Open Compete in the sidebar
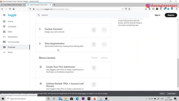This screenshot has width=179, height=101. 12,27
